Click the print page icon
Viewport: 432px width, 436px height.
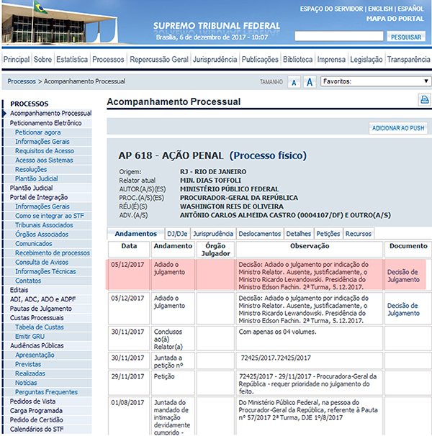(425, 99)
